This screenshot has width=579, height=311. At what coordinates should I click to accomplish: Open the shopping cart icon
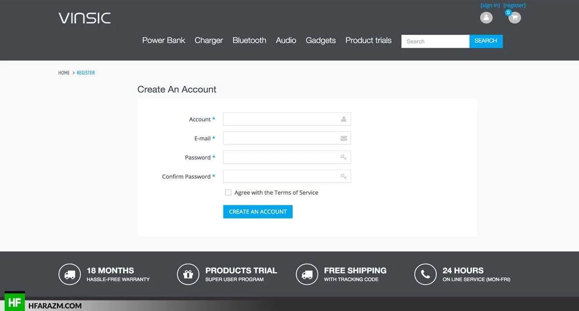(x=515, y=18)
